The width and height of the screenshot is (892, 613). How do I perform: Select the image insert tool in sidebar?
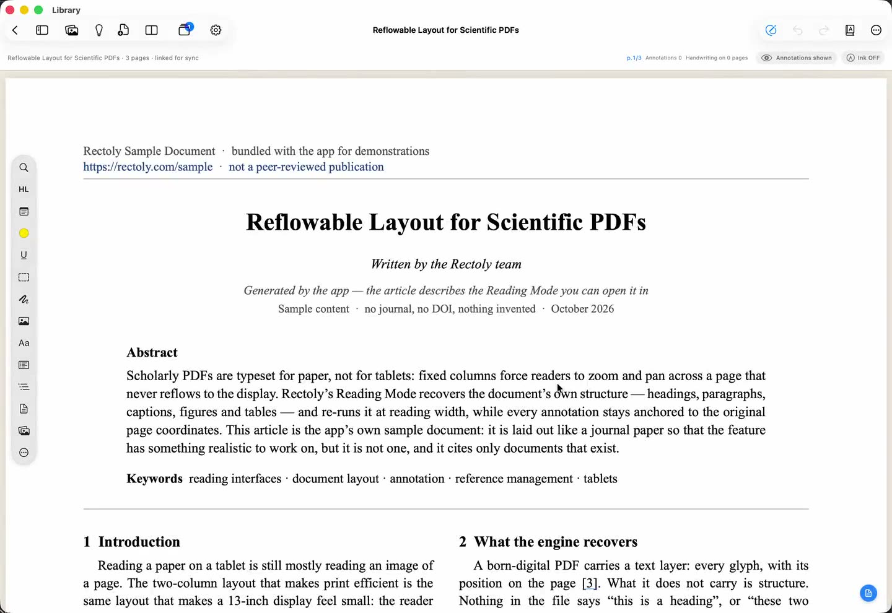pyautogui.click(x=24, y=321)
